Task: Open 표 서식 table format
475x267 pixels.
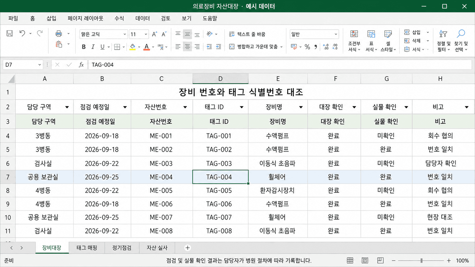Action: (x=371, y=41)
